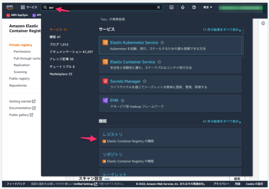Open Replication in the sidebar
The image size is (269, 189).
(21, 65)
